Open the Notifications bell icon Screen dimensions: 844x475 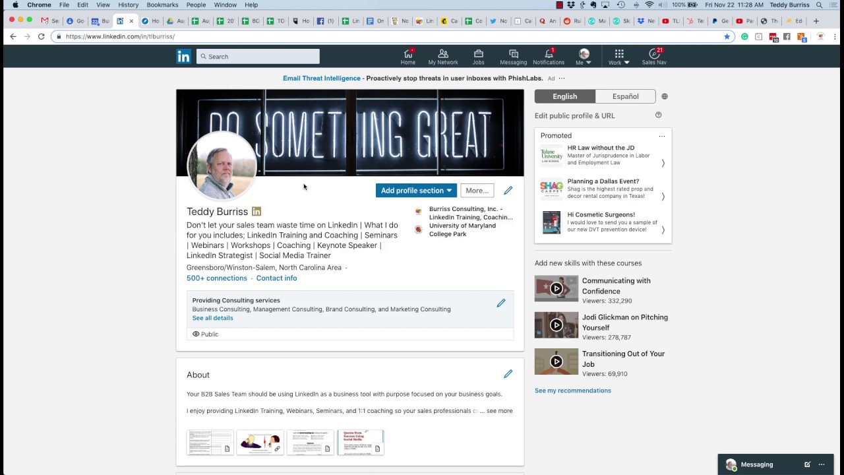point(549,57)
